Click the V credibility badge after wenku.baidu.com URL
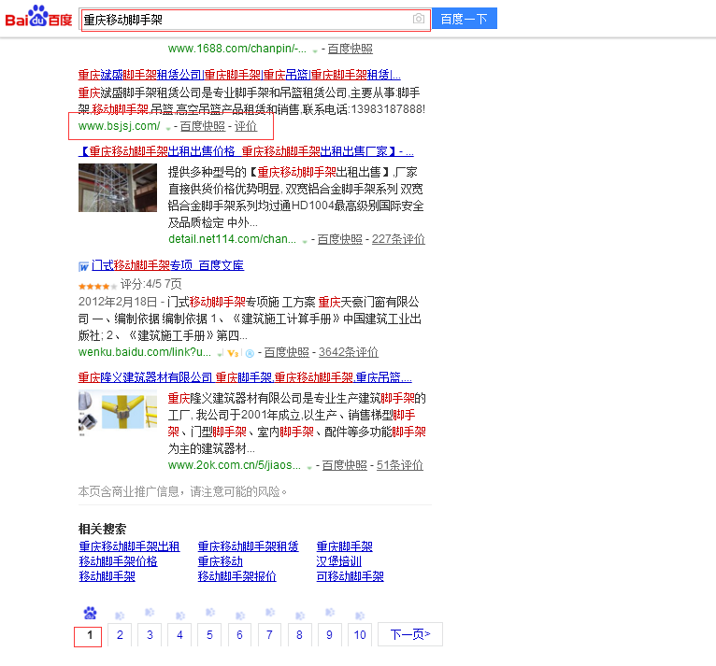 [x=233, y=353]
